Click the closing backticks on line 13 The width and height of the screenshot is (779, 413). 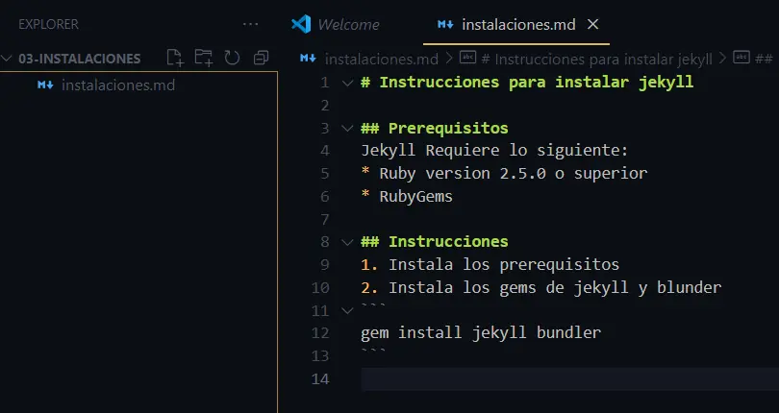click(x=373, y=352)
